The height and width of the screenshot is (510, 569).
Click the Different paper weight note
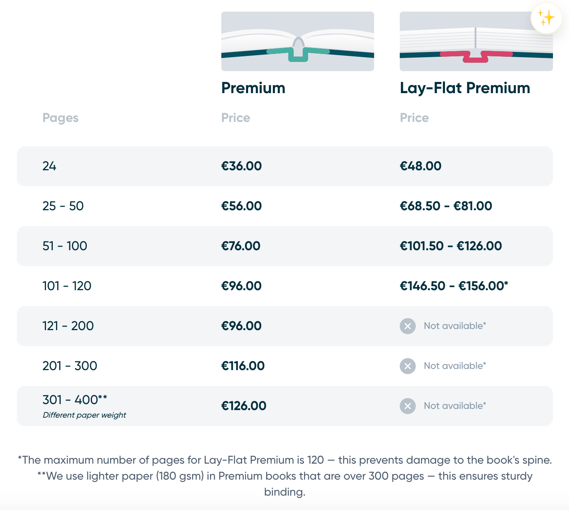pos(84,415)
